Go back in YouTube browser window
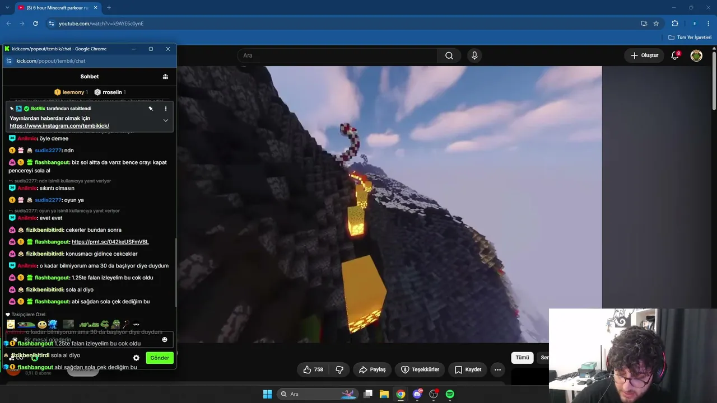 tap(8, 24)
